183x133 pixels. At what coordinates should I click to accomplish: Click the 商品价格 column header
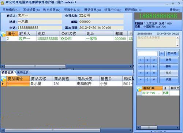click(x=64, y=79)
